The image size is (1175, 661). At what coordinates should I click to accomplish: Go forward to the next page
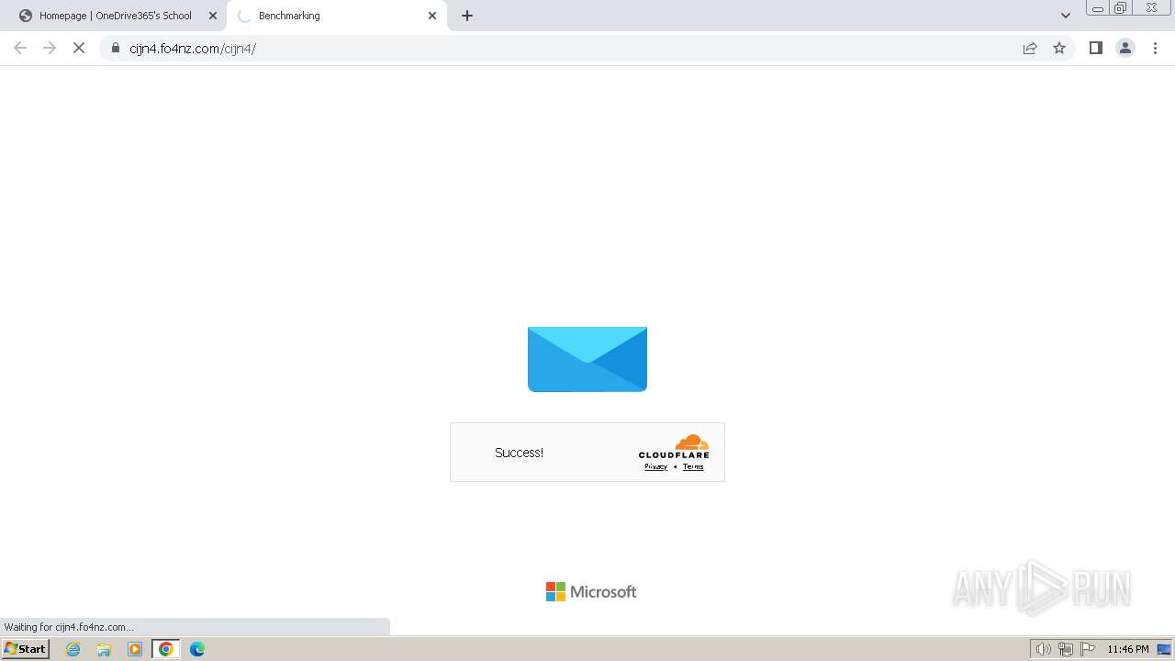click(50, 48)
